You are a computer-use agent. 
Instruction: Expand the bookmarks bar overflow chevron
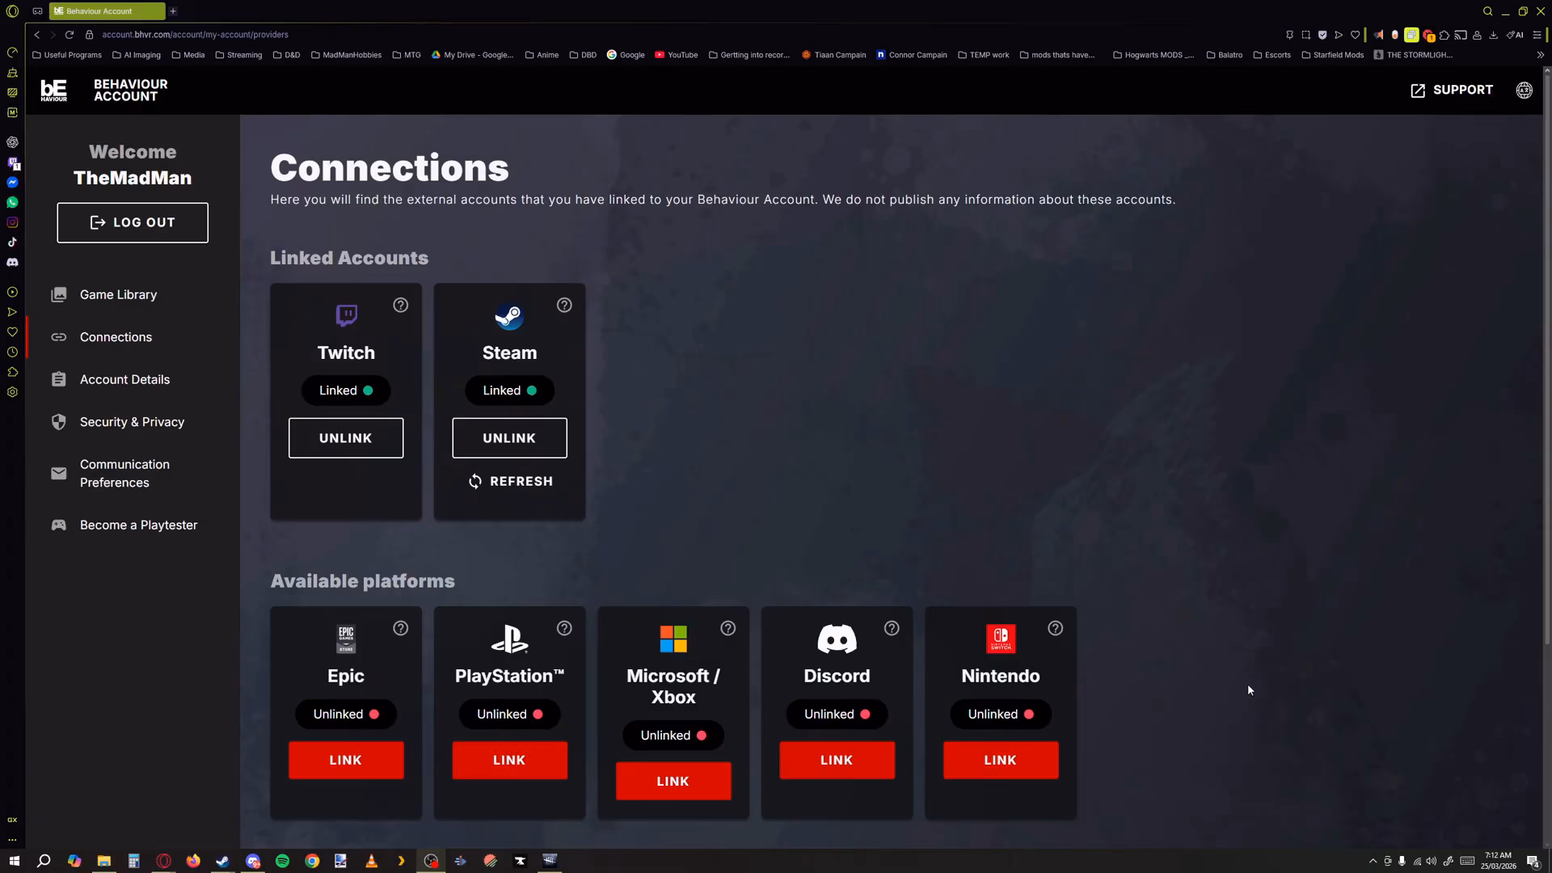point(1540,55)
